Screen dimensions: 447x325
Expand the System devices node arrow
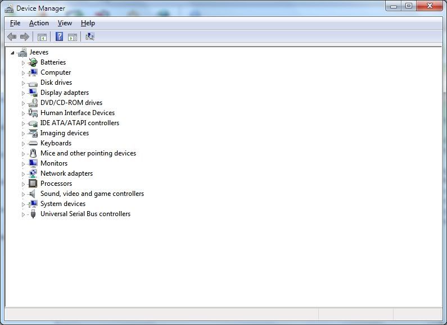(x=24, y=204)
